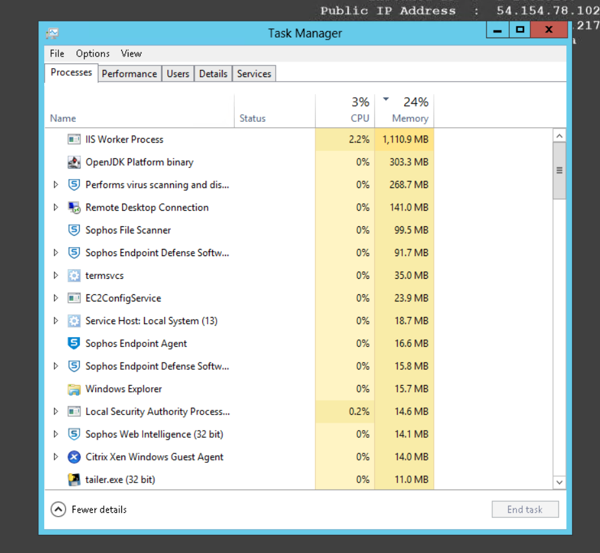Select the IIS Worker Process row name
The image size is (600, 553).
click(x=125, y=139)
